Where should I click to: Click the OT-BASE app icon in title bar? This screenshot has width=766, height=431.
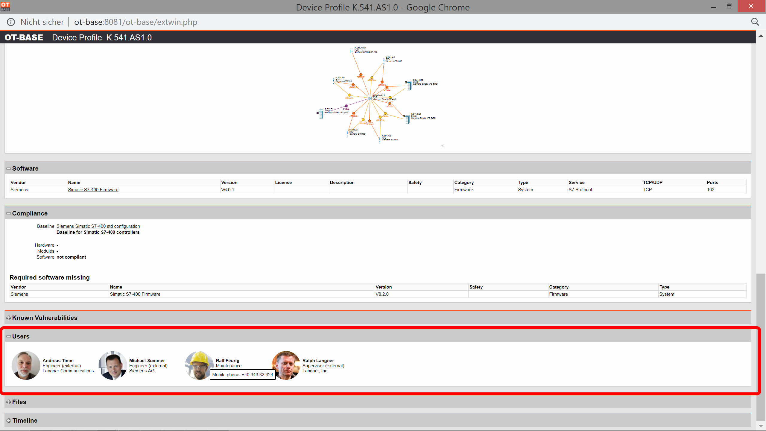pyautogui.click(x=5, y=6)
